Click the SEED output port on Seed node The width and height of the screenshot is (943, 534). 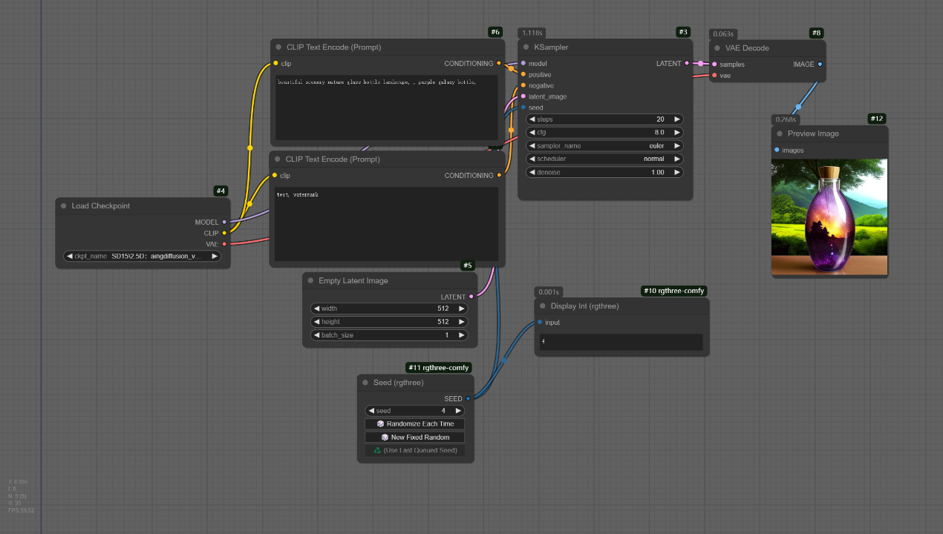[x=468, y=399]
